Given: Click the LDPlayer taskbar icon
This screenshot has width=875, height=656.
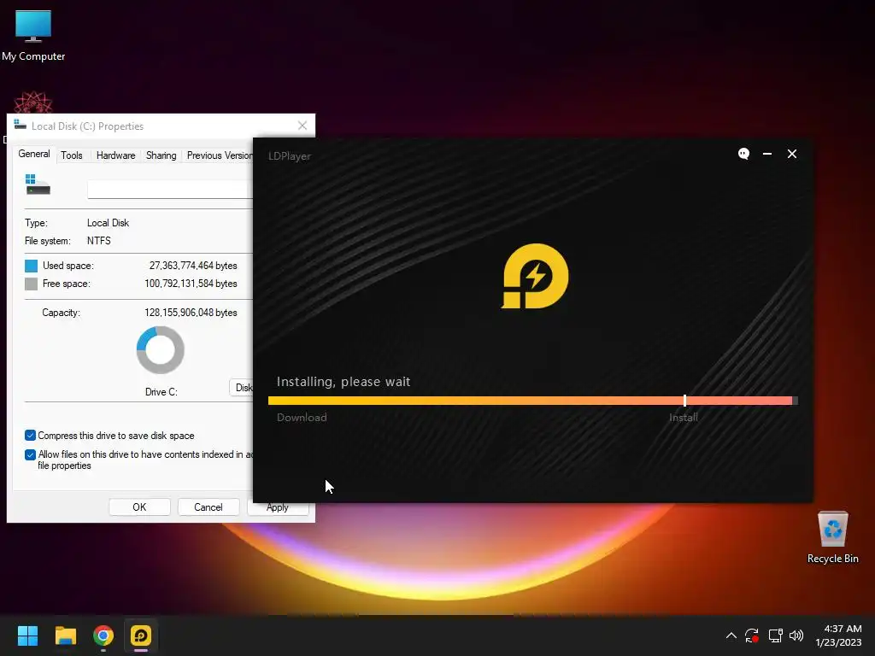Looking at the screenshot, I should tap(141, 635).
